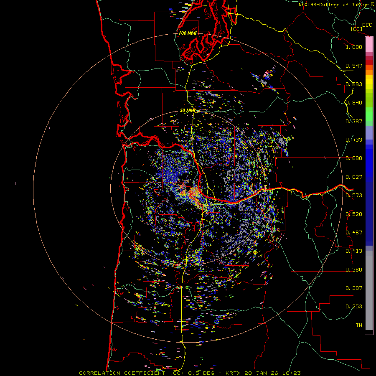The image size is (376, 376).
Task: Pick the pink swatch at the scale top
Action: (369, 45)
